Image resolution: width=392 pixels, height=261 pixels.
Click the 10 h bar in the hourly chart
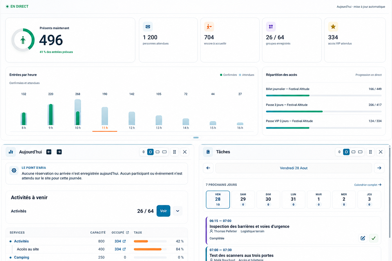(78, 112)
